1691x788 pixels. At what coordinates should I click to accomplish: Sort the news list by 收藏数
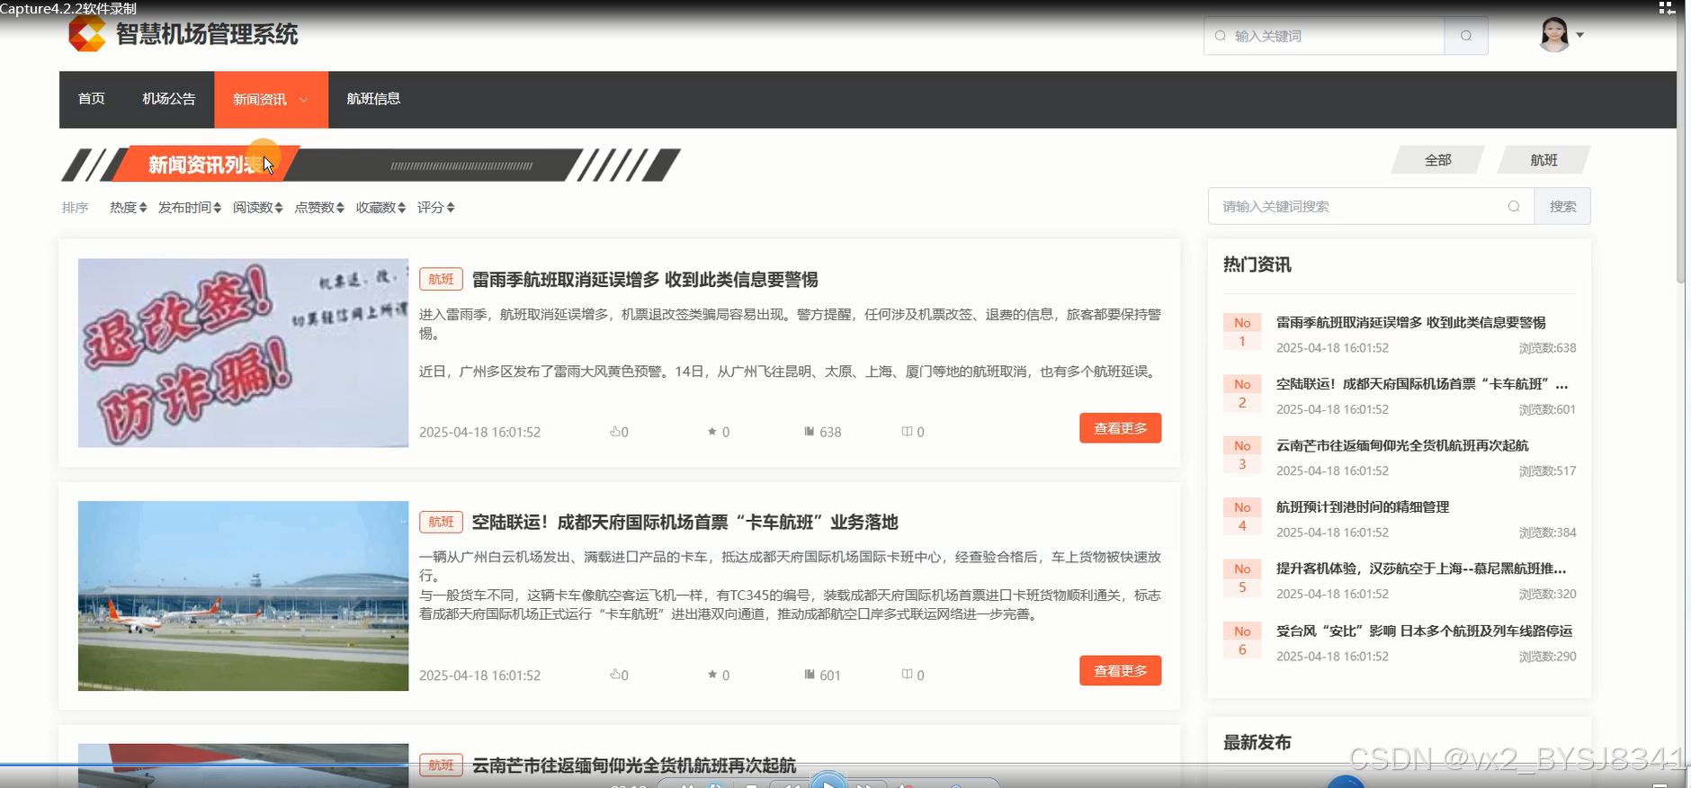[x=380, y=208]
